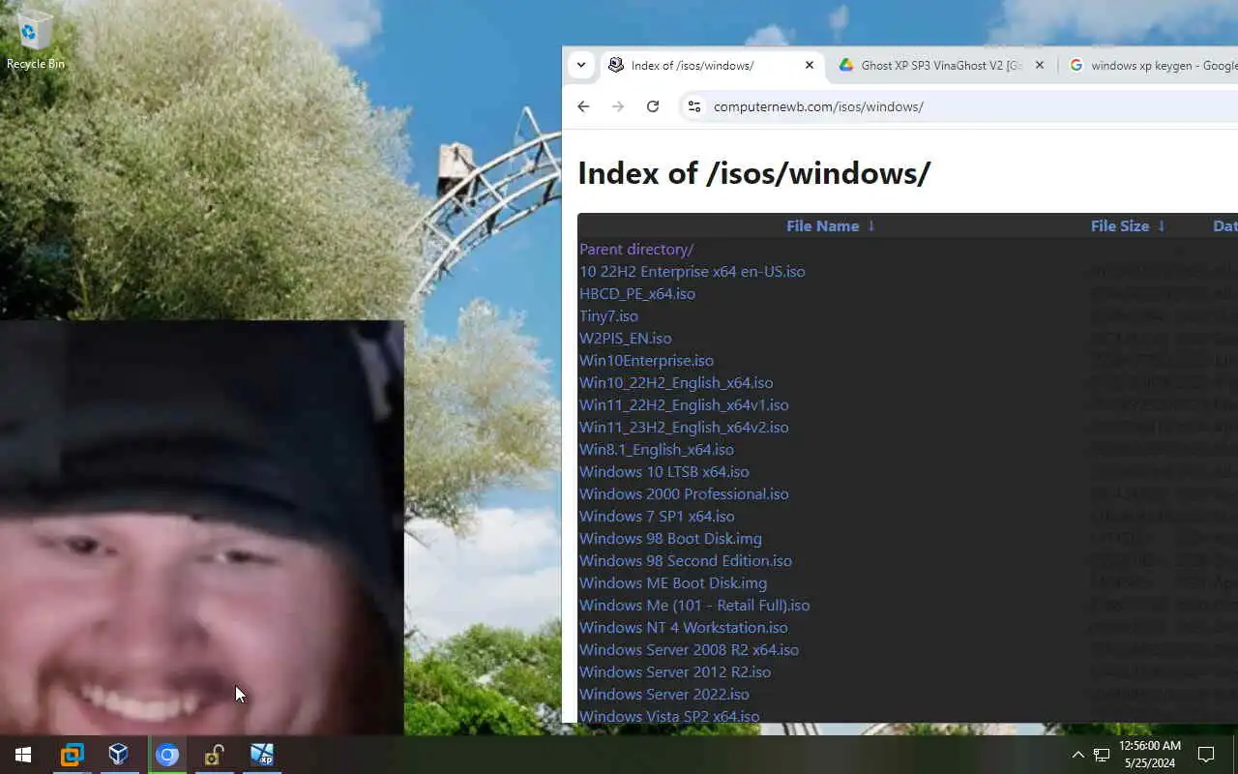Viewport: 1238px width, 774px height.
Task: Download 'Windows ME Boot Disk.img'
Action: click(673, 582)
